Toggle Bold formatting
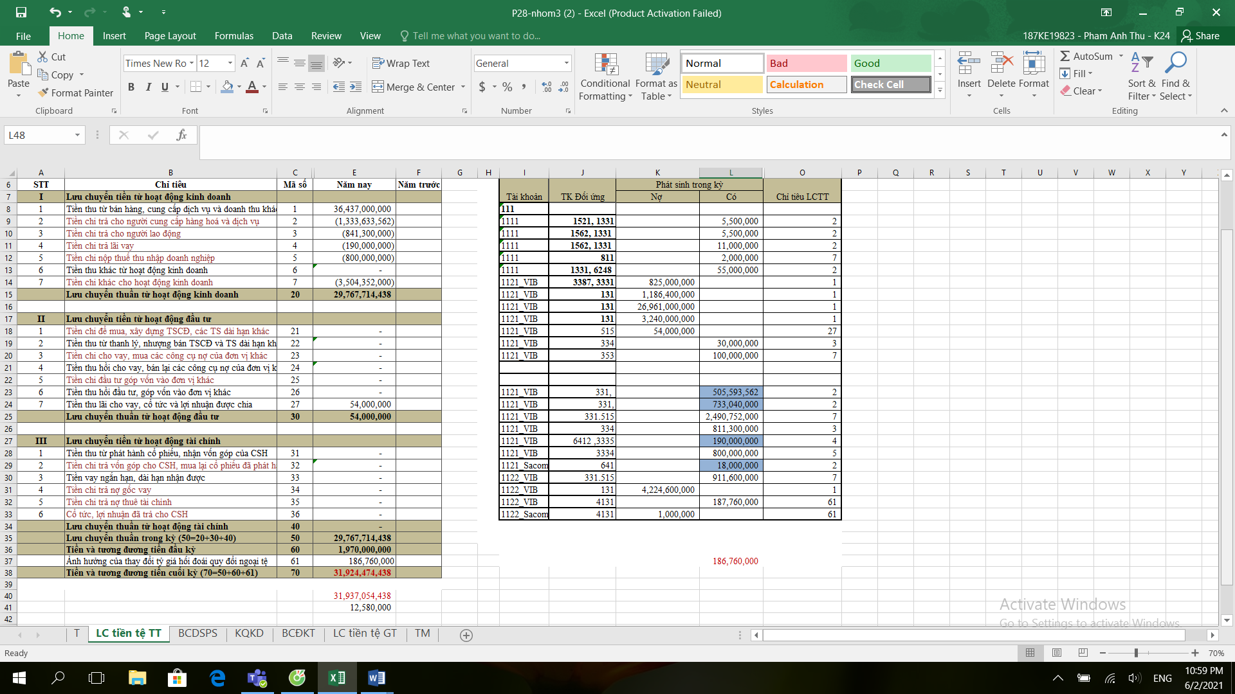The height and width of the screenshot is (694, 1235). coord(131,87)
